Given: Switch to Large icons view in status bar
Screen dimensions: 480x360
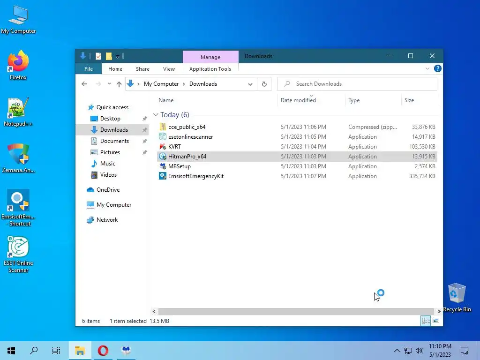Looking at the screenshot, I should click(x=436, y=321).
